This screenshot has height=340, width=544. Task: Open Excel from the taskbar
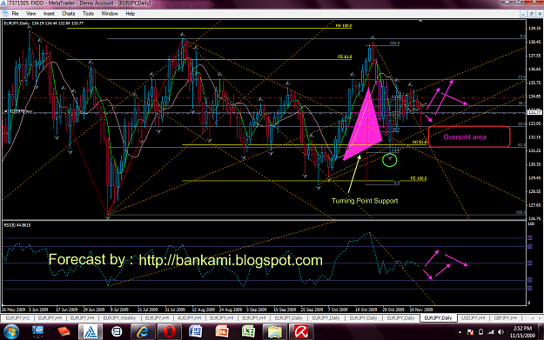point(248,331)
